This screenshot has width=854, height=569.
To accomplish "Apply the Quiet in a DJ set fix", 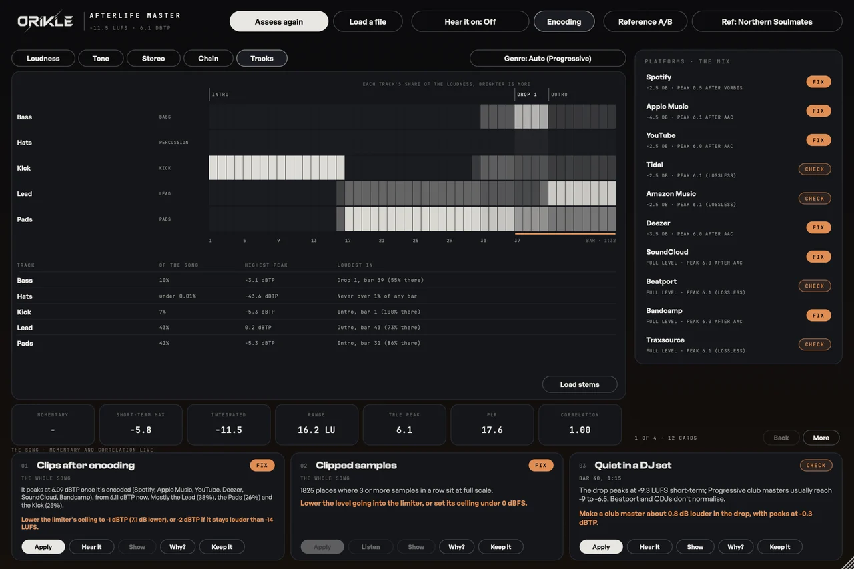I will point(601,547).
